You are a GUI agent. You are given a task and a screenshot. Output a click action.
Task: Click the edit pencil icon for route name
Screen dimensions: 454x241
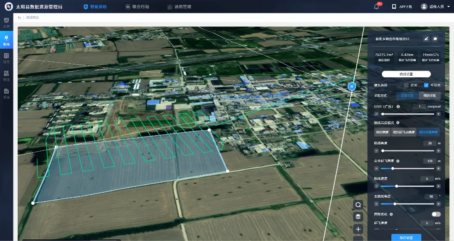click(426, 39)
